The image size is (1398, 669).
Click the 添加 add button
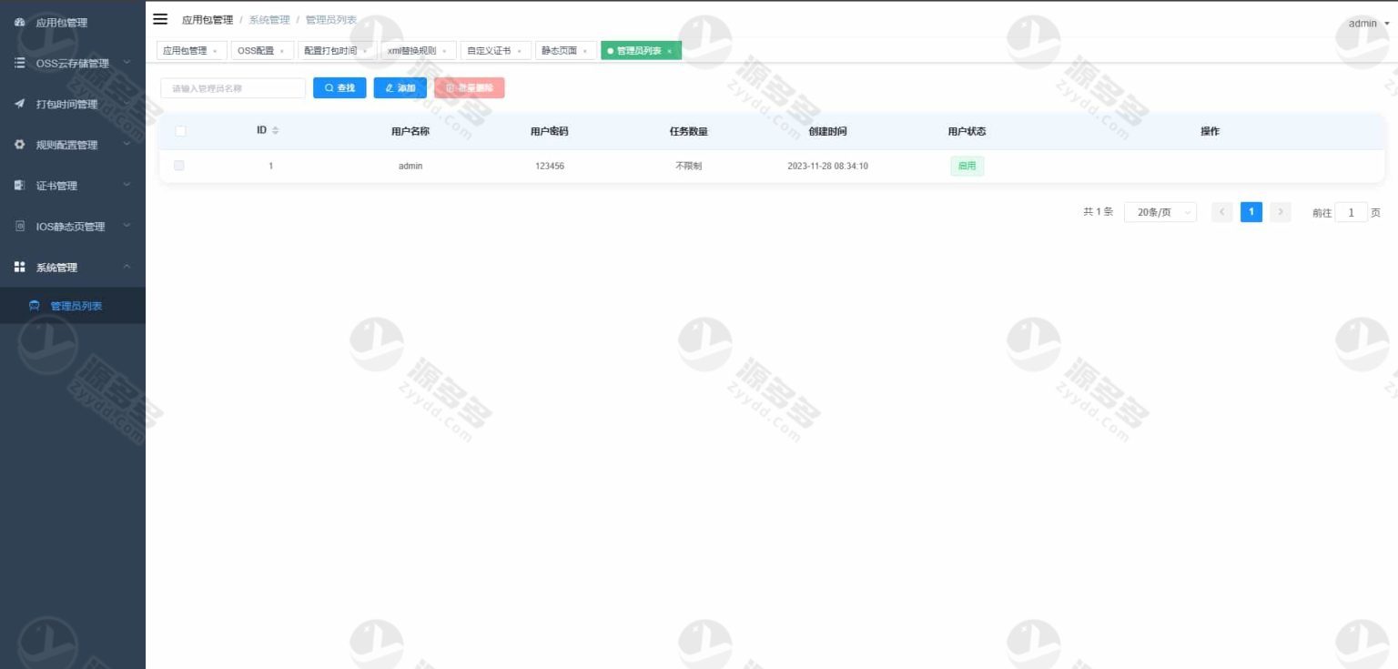[x=400, y=88]
